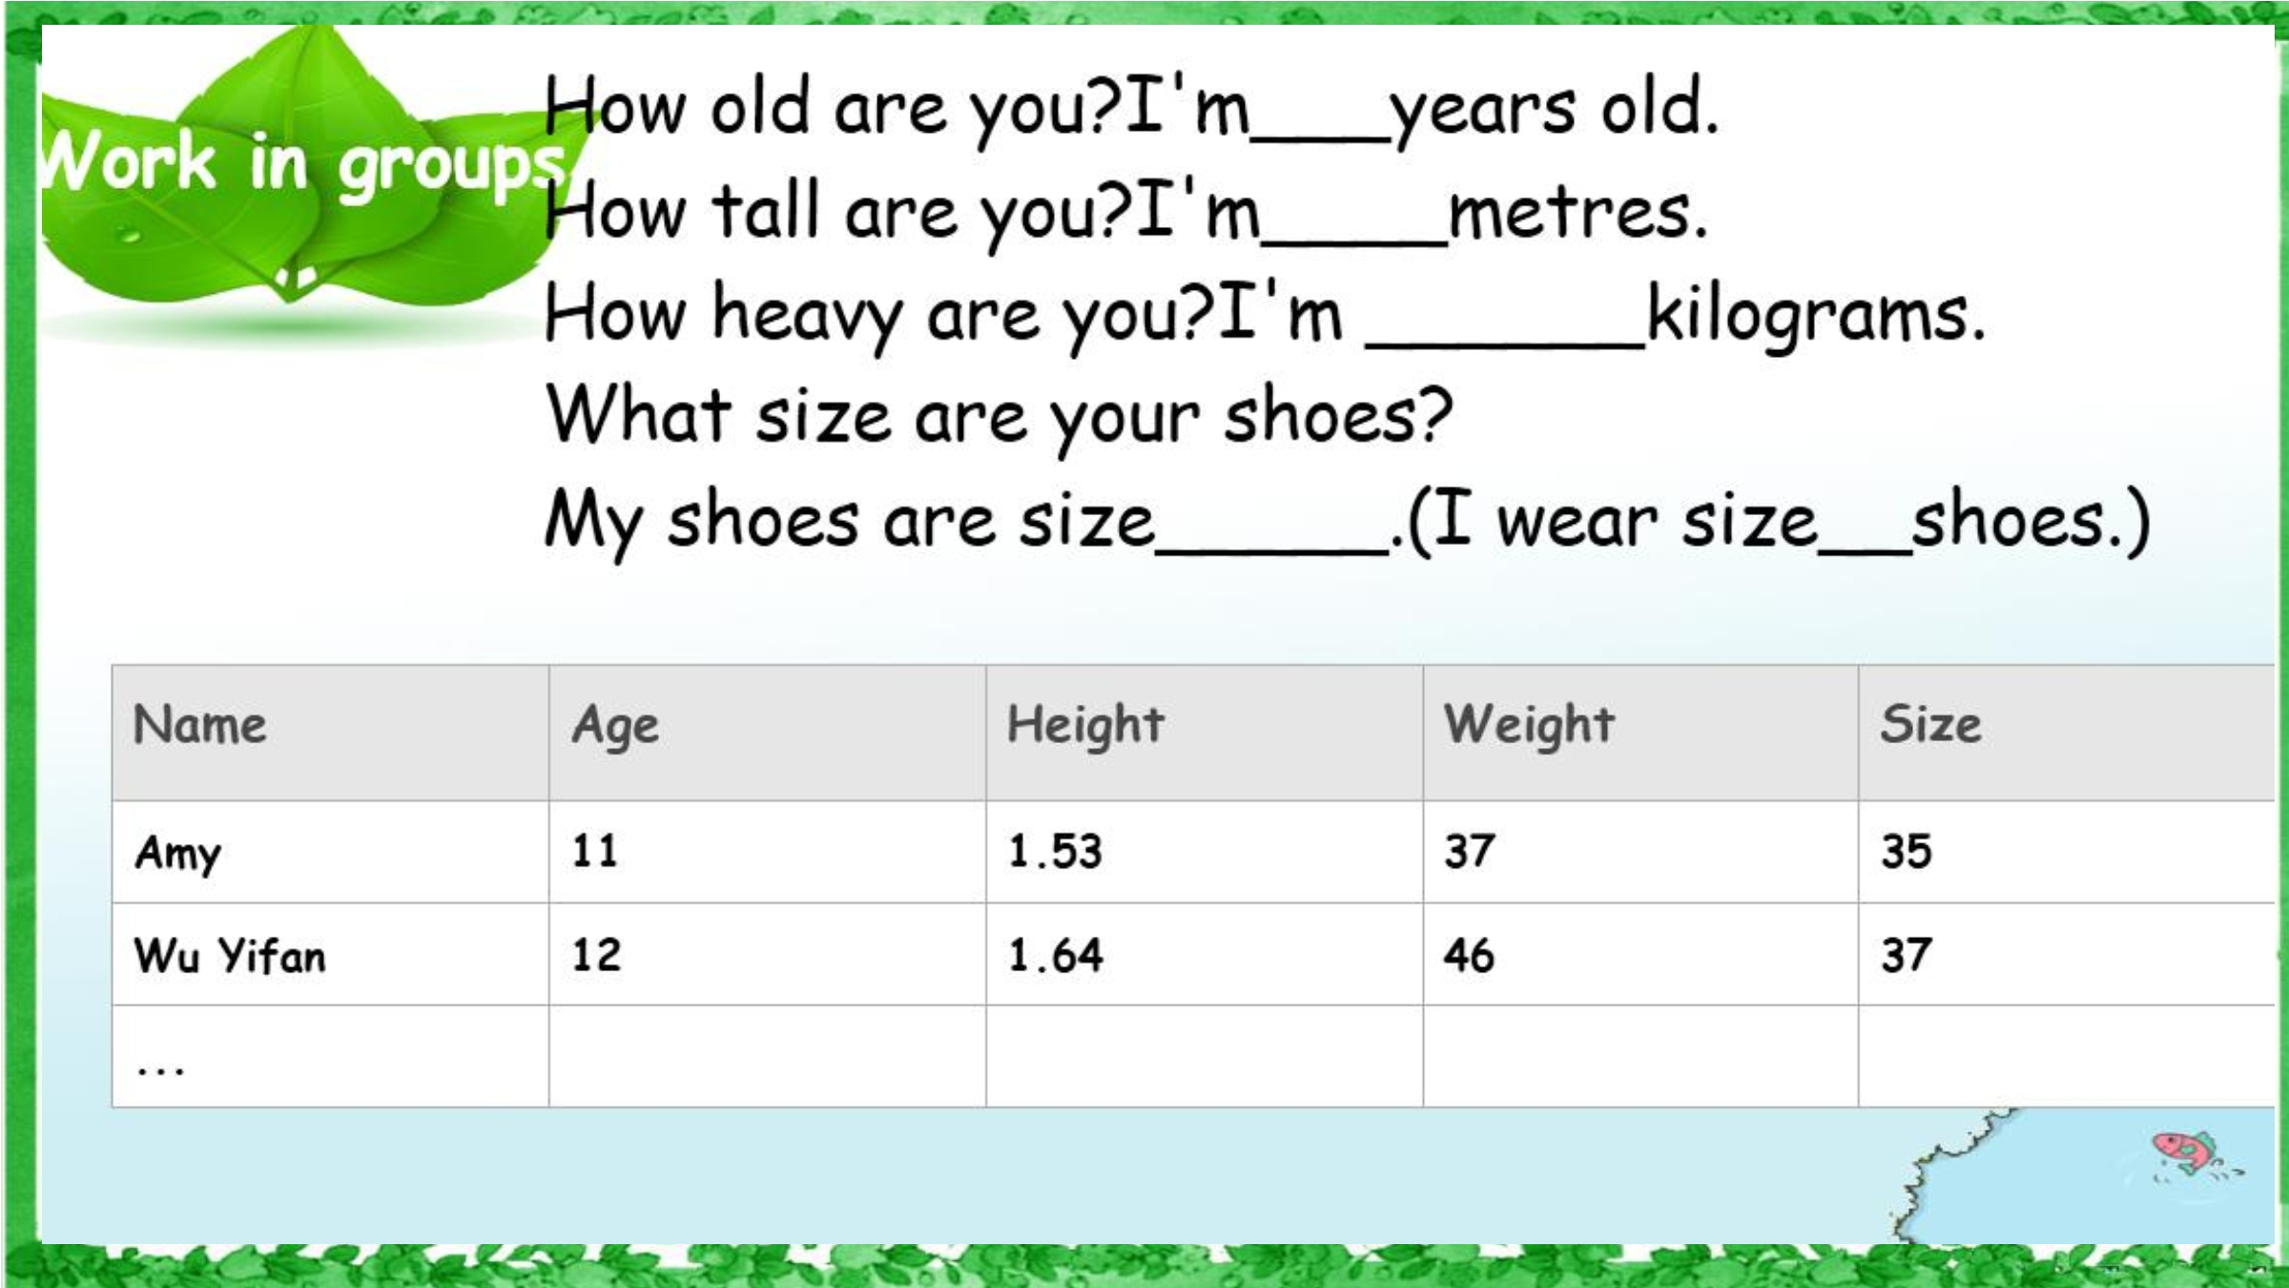Select the Amy name cell
This screenshot has width=2289, height=1288.
330,852
